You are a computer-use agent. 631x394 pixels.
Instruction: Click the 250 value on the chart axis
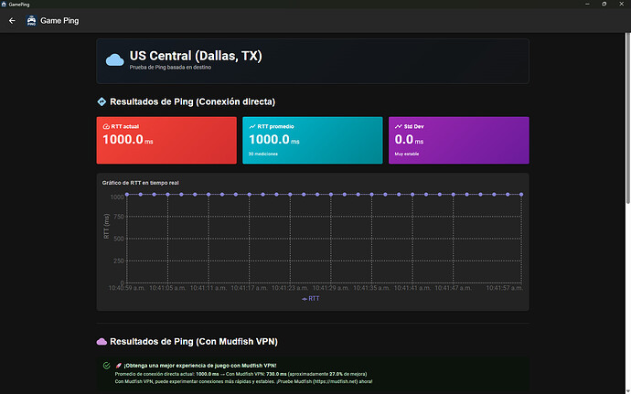pos(119,261)
